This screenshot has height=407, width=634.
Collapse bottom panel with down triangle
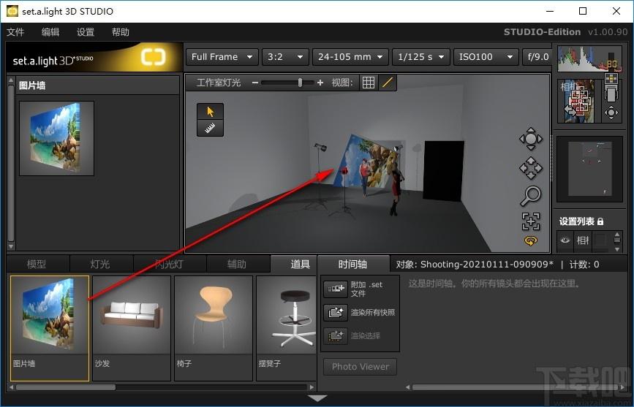tap(317, 398)
